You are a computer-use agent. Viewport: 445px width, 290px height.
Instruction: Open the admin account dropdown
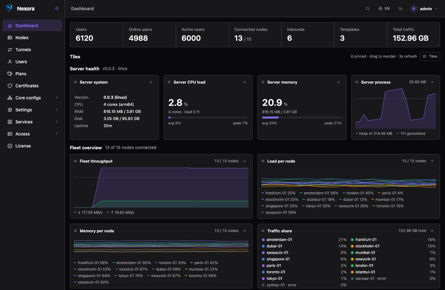click(x=424, y=9)
